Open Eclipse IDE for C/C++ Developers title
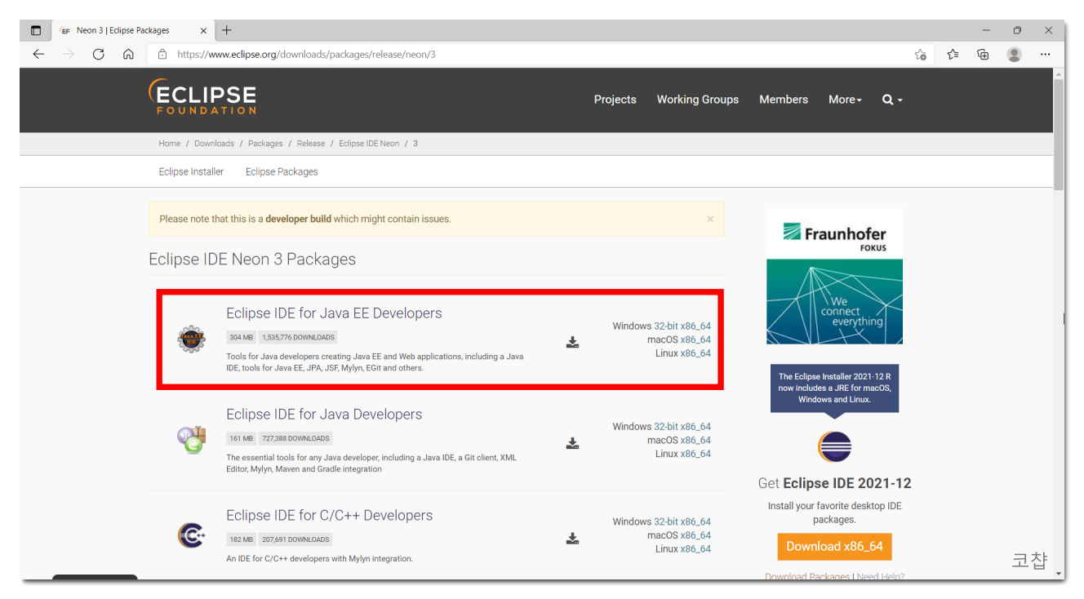1084x599 pixels. pos(330,516)
